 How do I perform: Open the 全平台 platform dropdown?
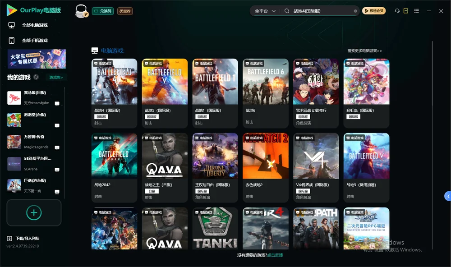tap(265, 11)
